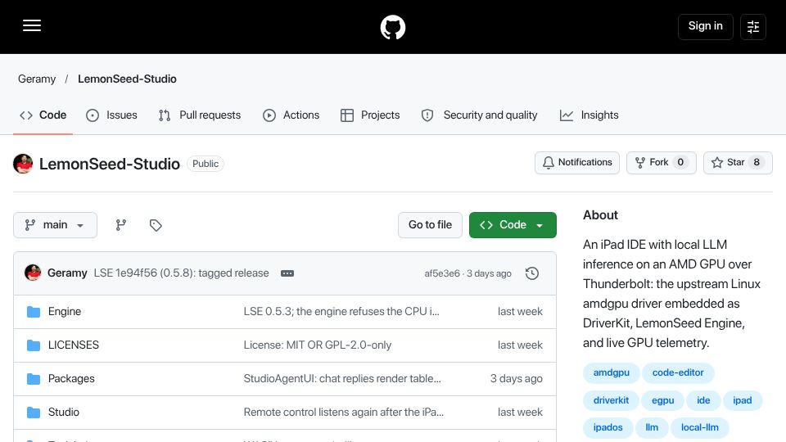
Task: Click the Notifications button
Action: [x=577, y=162]
